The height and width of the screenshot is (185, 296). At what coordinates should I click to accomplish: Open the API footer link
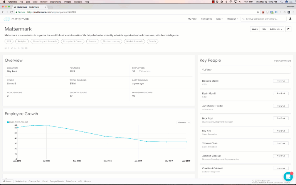80,182
